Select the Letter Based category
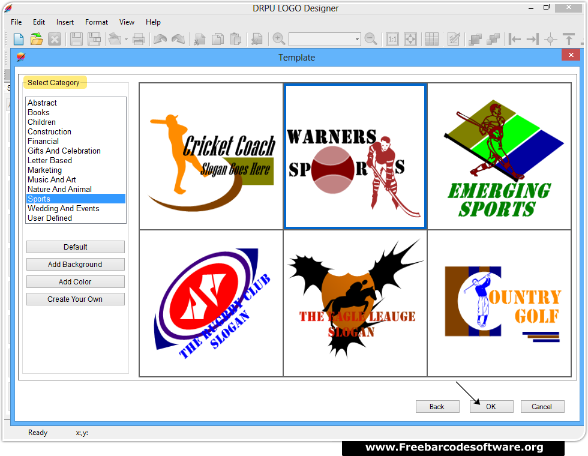 coord(76,161)
